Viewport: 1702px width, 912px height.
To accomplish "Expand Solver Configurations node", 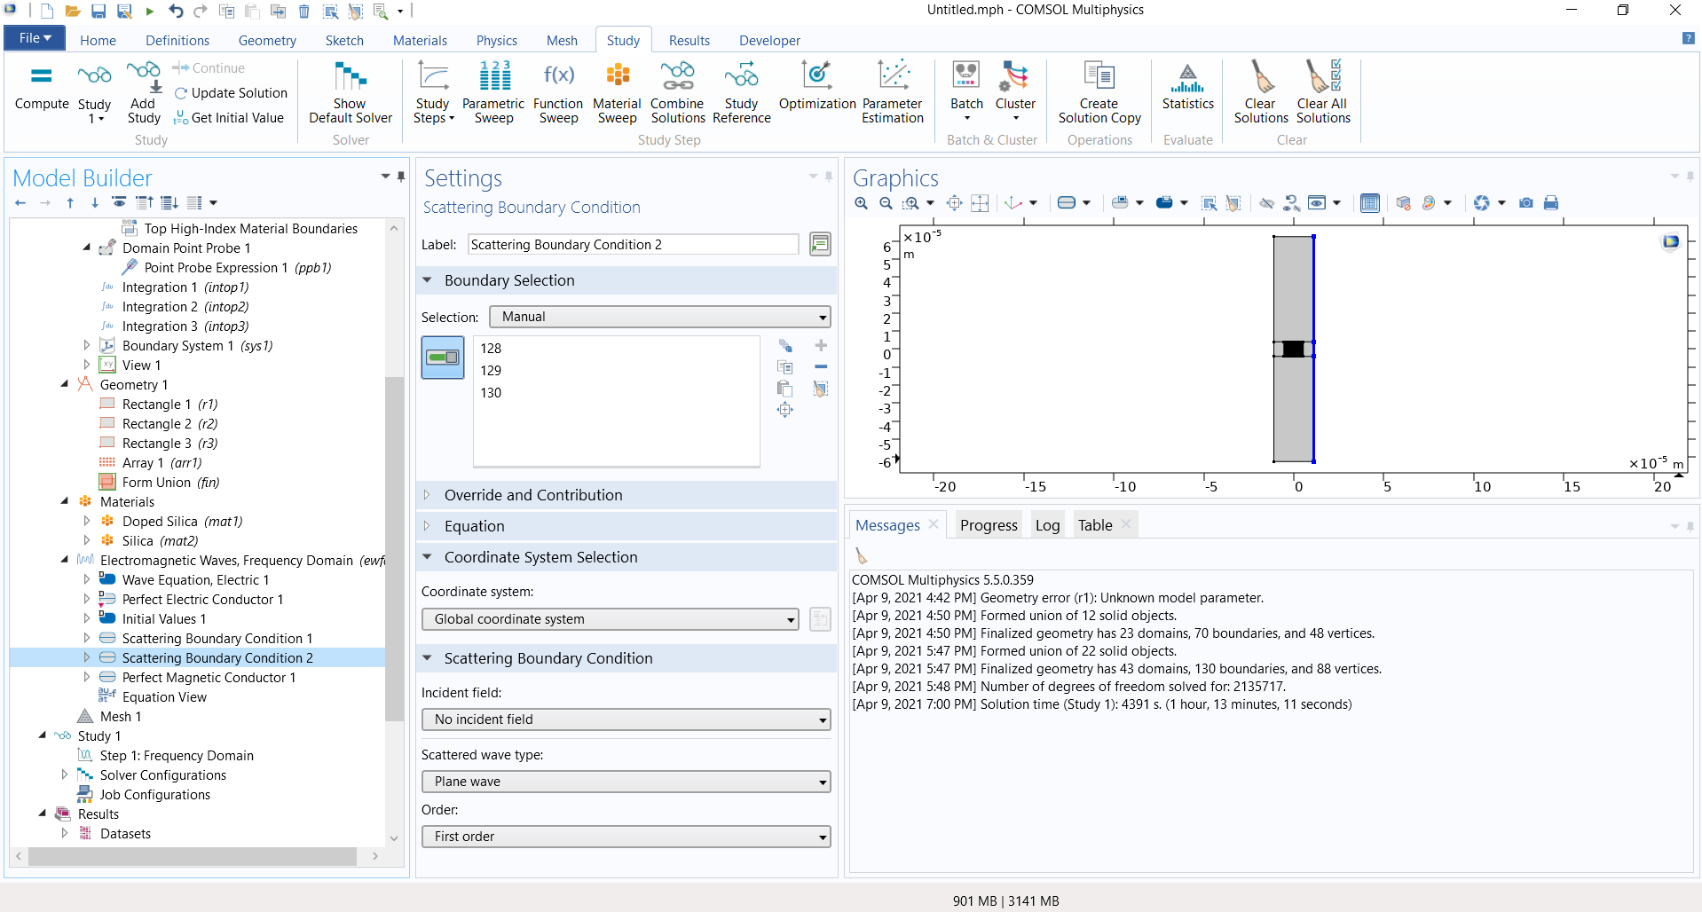I will coord(65,774).
